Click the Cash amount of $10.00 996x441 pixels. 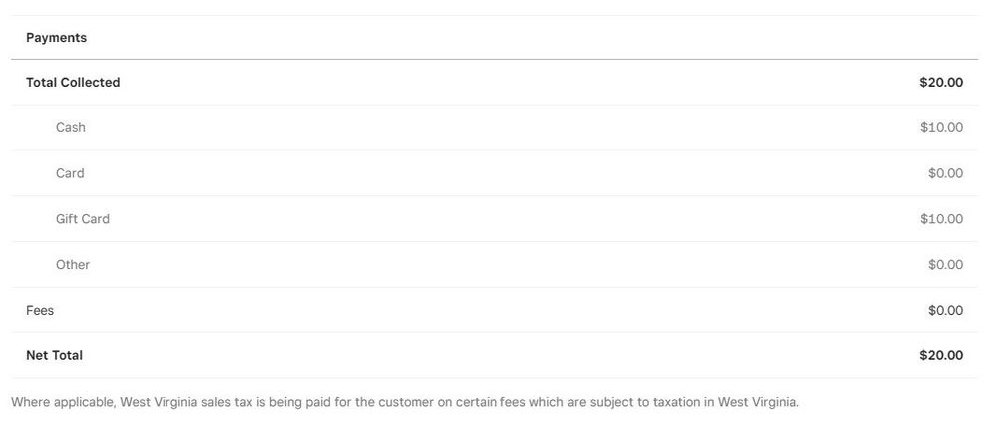click(941, 128)
